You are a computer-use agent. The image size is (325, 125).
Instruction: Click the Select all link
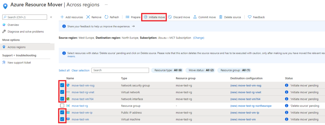[x=64, y=71]
